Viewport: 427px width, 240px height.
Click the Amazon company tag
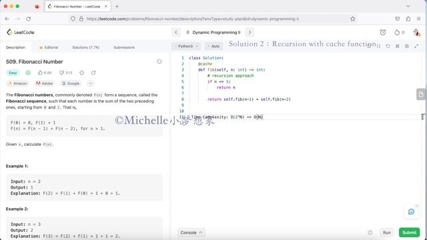click(18, 83)
